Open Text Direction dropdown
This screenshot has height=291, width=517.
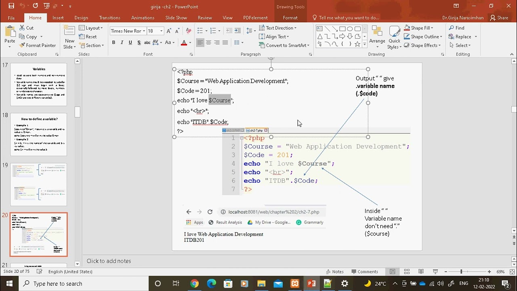277,28
